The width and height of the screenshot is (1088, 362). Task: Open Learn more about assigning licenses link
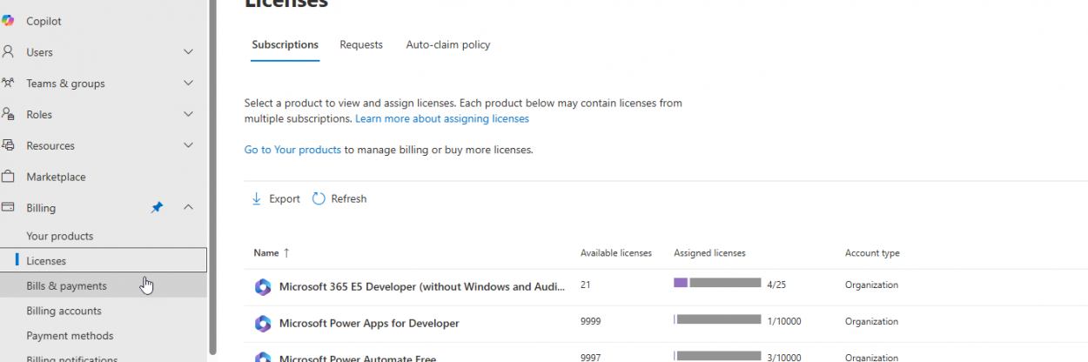click(442, 118)
